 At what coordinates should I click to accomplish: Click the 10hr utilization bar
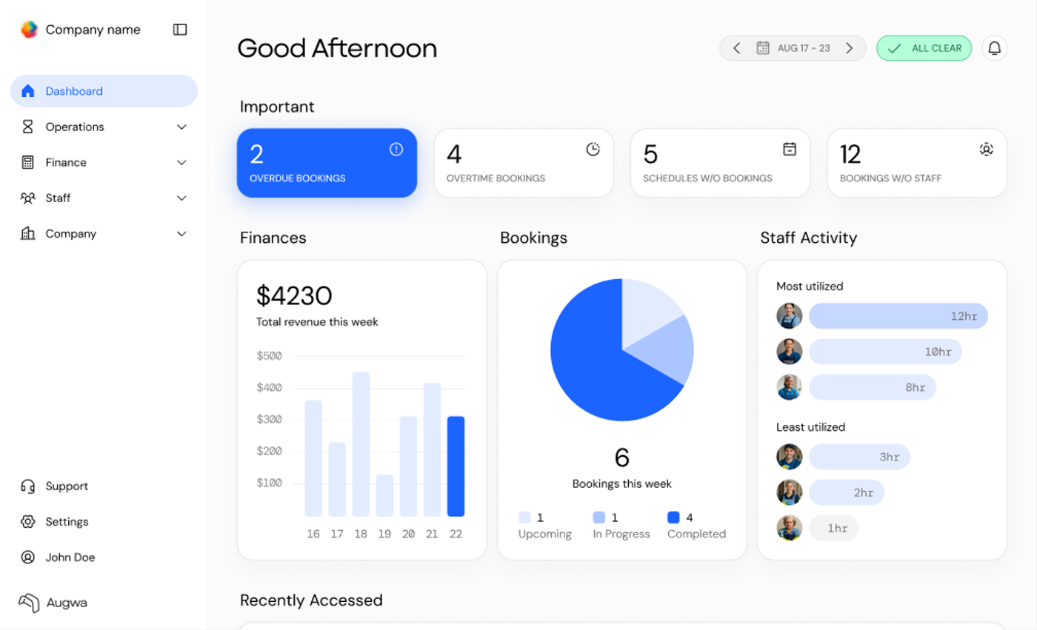click(885, 352)
